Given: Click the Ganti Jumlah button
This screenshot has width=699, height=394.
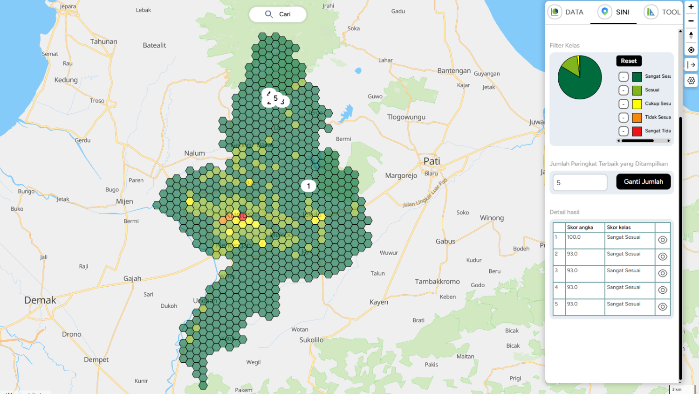Looking at the screenshot, I should pyautogui.click(x=643, y=182).
